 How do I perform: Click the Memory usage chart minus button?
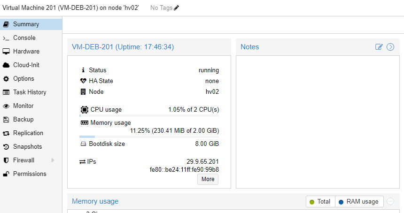click(x=390, y=202)
